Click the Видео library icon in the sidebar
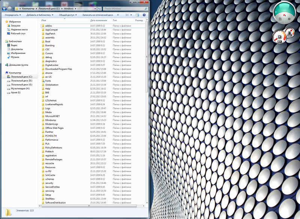Viewport: 300px width, 219px height. pyautogui.click(x=8, y=45)
